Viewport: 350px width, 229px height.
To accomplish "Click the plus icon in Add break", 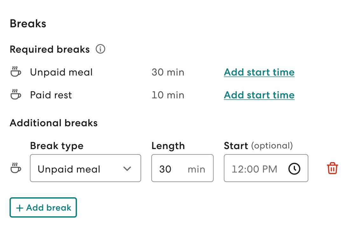I will [x=20, y=208].
